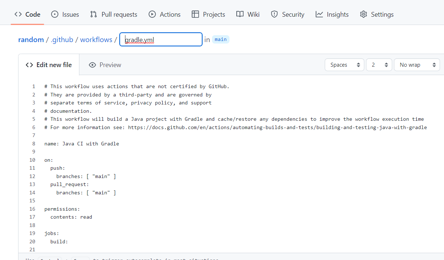Image resolution: width=444 pixels, height=260 pixels.
Task: Click the main branch label
Action: 221,40
